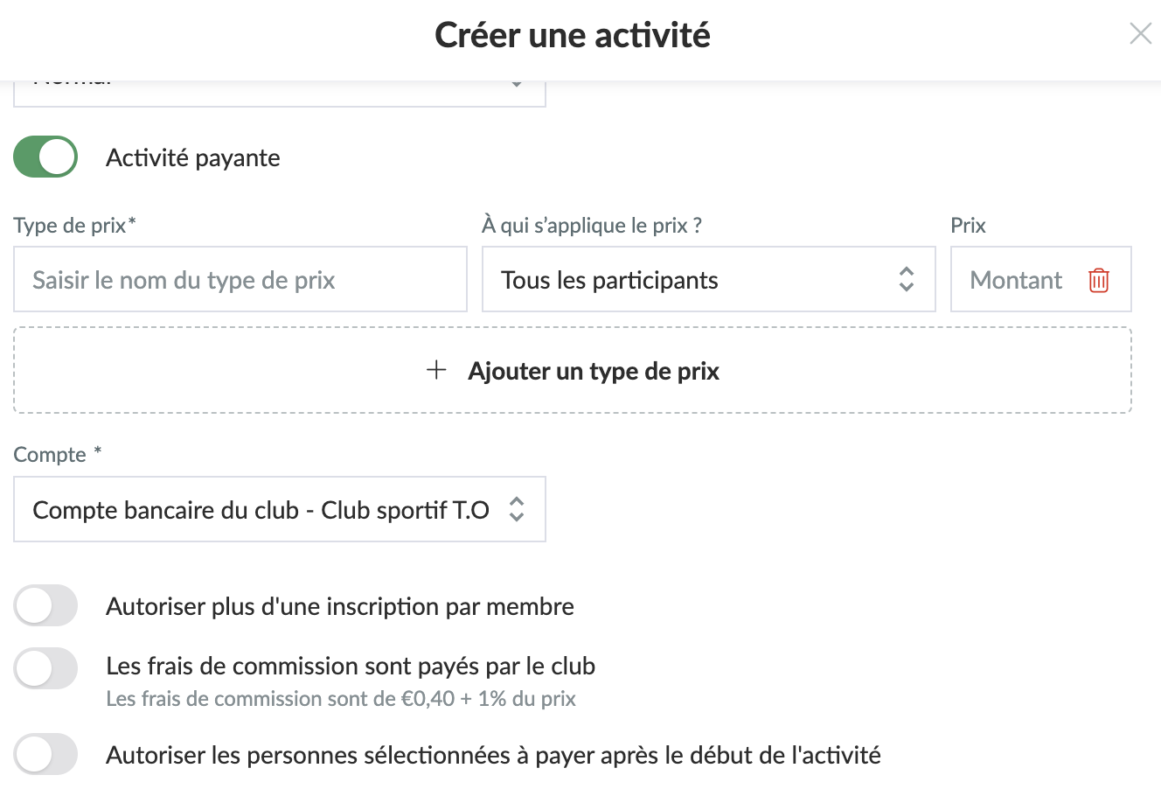
Task: Expand the partially hidden dropdown at top
Action: 280,94
